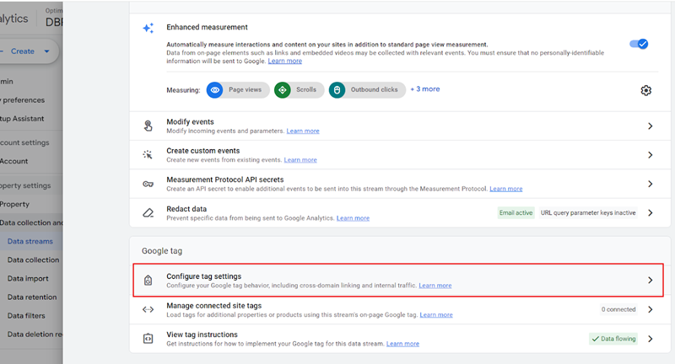Expand the Create custom events chevron
Image resolution: width=675 pixels, height=364 pixels.
650,155
